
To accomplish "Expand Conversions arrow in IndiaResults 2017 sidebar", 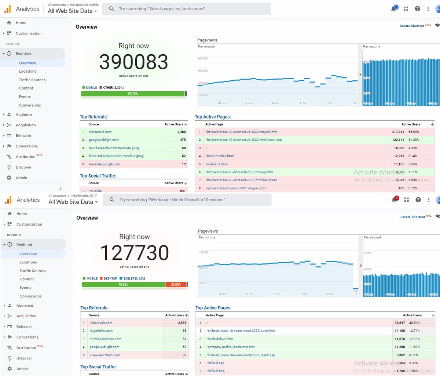I will point(4,337).
